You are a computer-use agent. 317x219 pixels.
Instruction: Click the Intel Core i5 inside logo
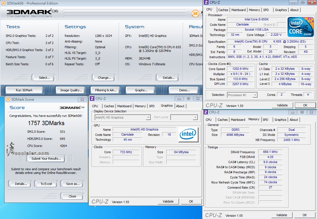301,27
